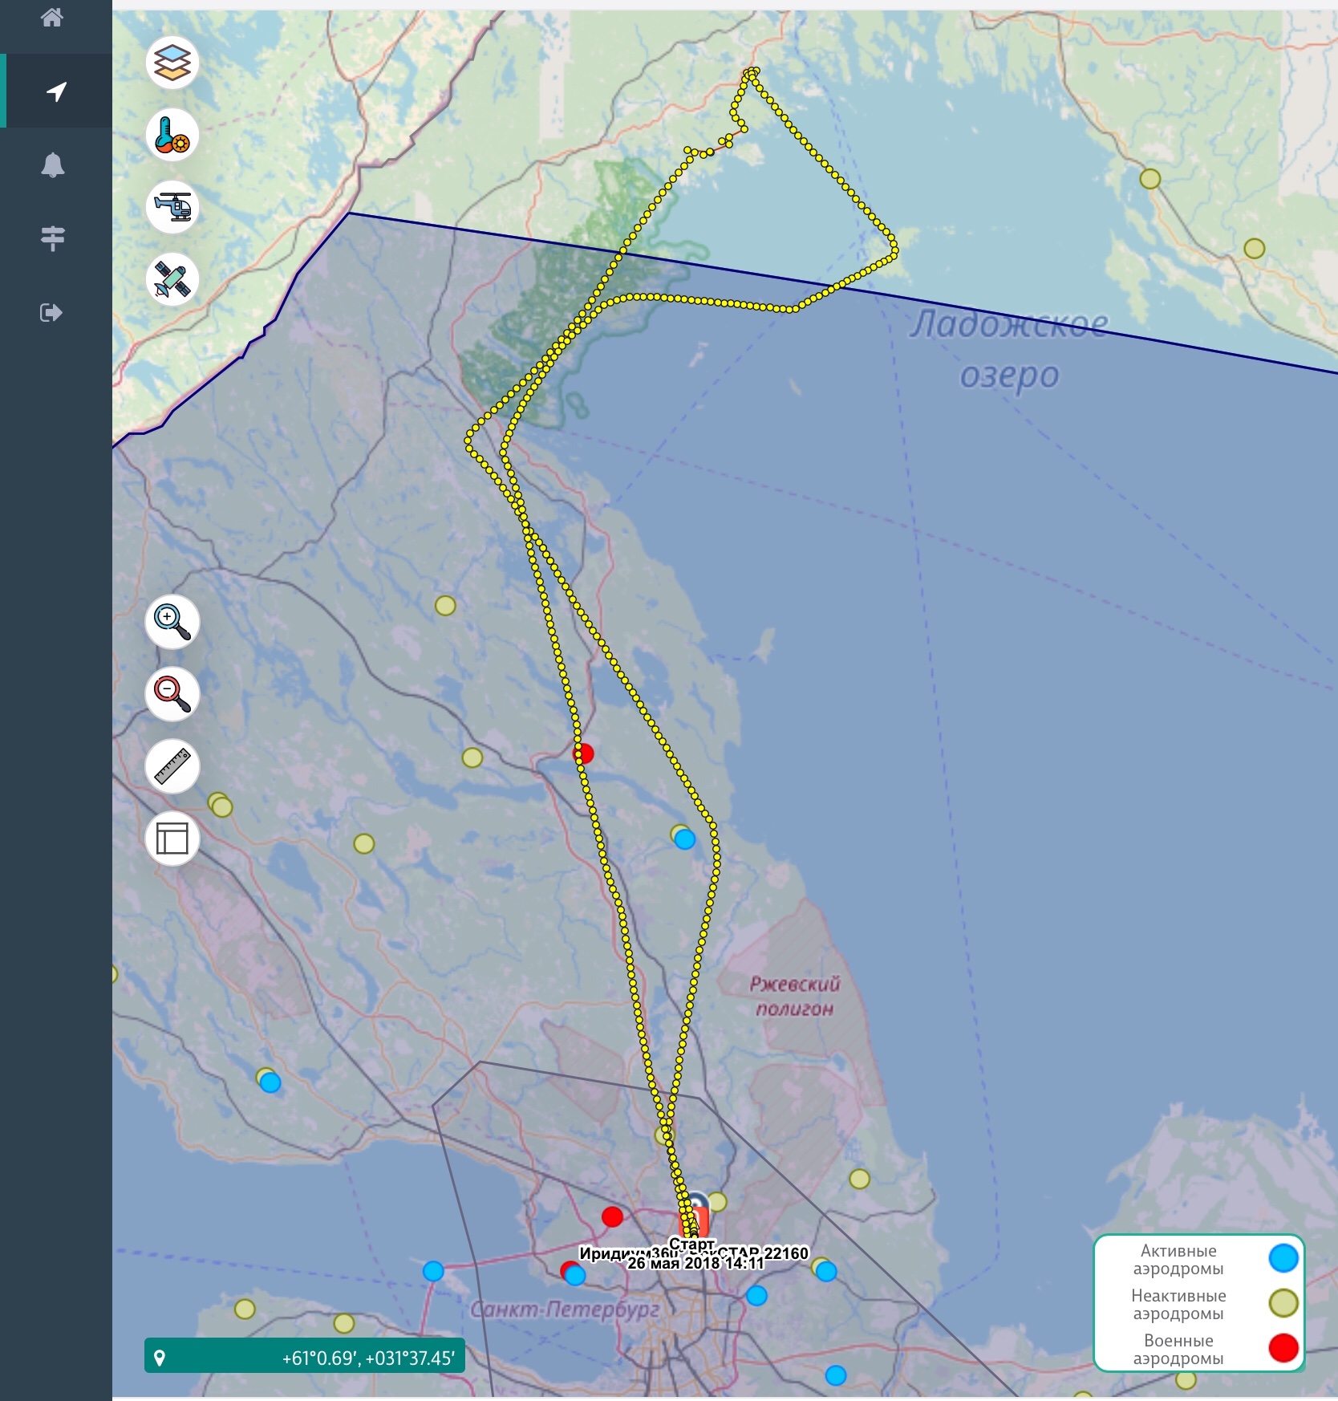Open notifications bell in sidebar
The width and height of the screenshot is (1338, 1401).
pyautogui.click(x=53, y=165)
